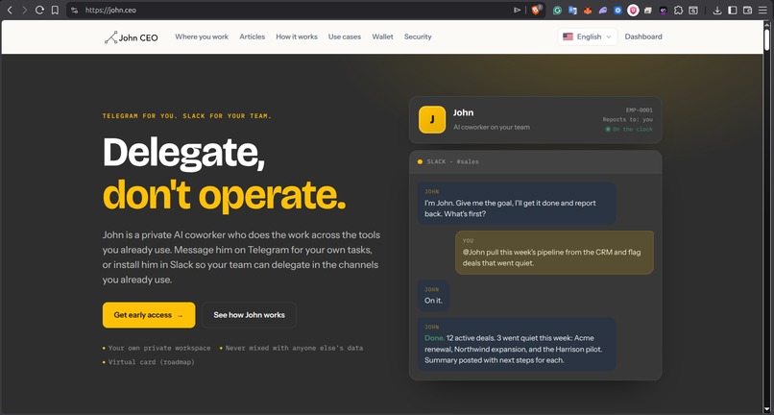
Task: Open the Wallet nav link
Action: 382,37
